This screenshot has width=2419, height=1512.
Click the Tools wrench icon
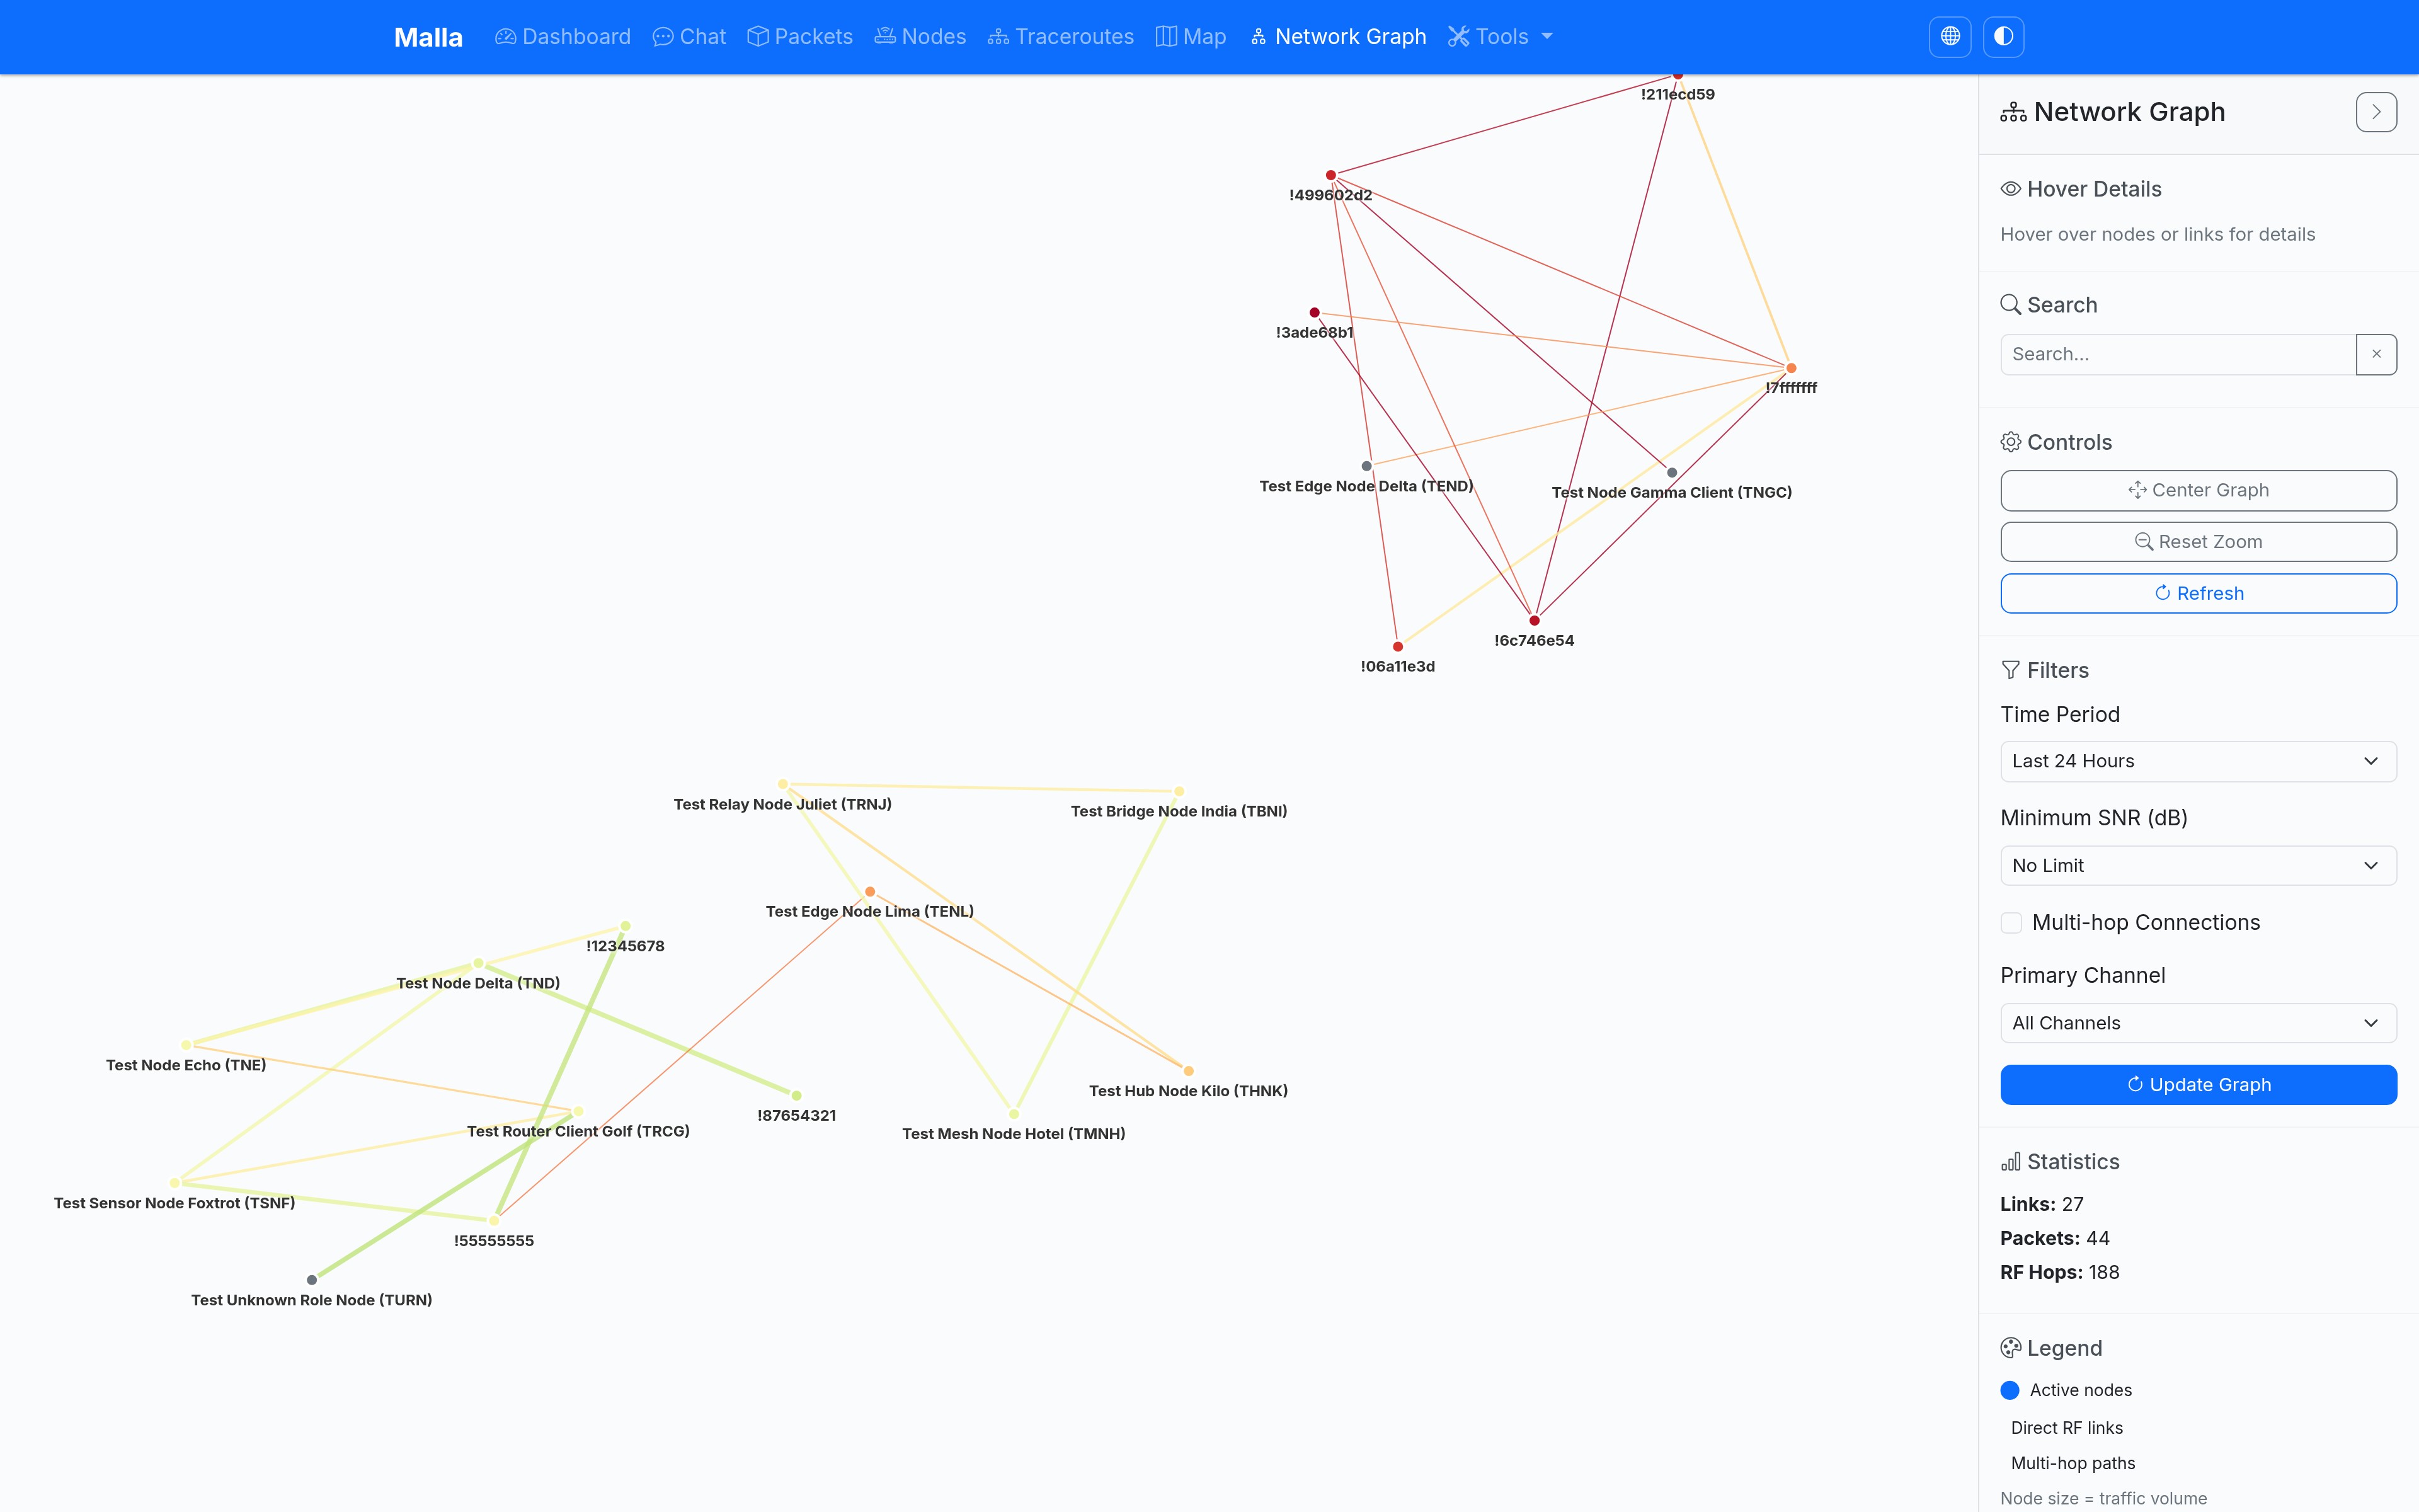pyautogui.click(x=1458, y=37)
